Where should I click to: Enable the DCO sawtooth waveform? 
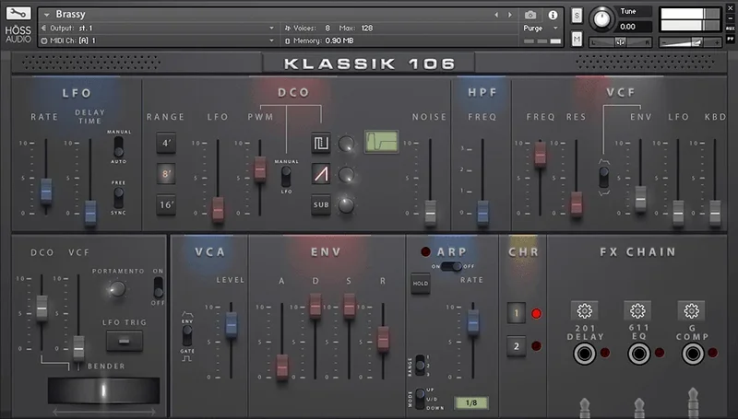pyautogui.click(x=321, y=174)
